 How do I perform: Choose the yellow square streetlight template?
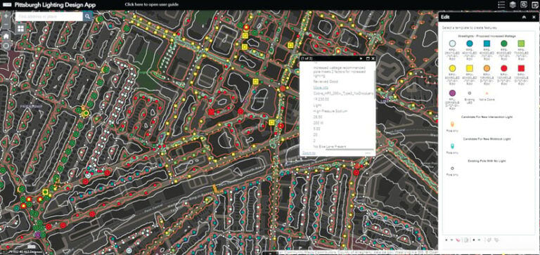[470, 68]
